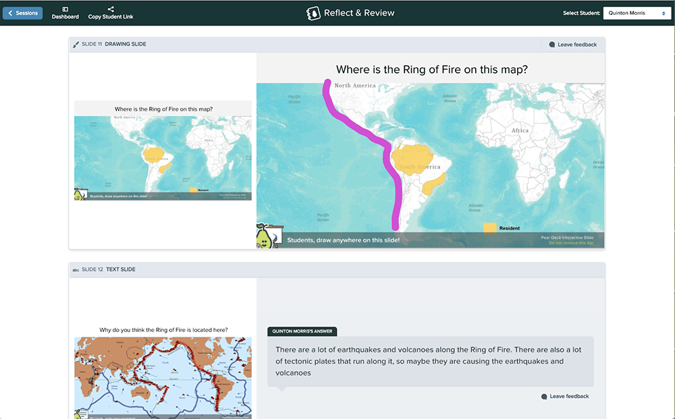This screenshot has height=419, width=675.
Task: Click speech bubble icon beside Slide 11 feedback
Action: click(552, 45)
